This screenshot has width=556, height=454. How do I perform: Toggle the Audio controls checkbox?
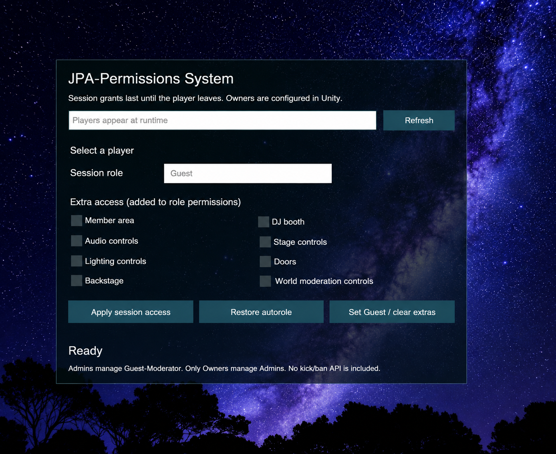click(x=77, y=240)
